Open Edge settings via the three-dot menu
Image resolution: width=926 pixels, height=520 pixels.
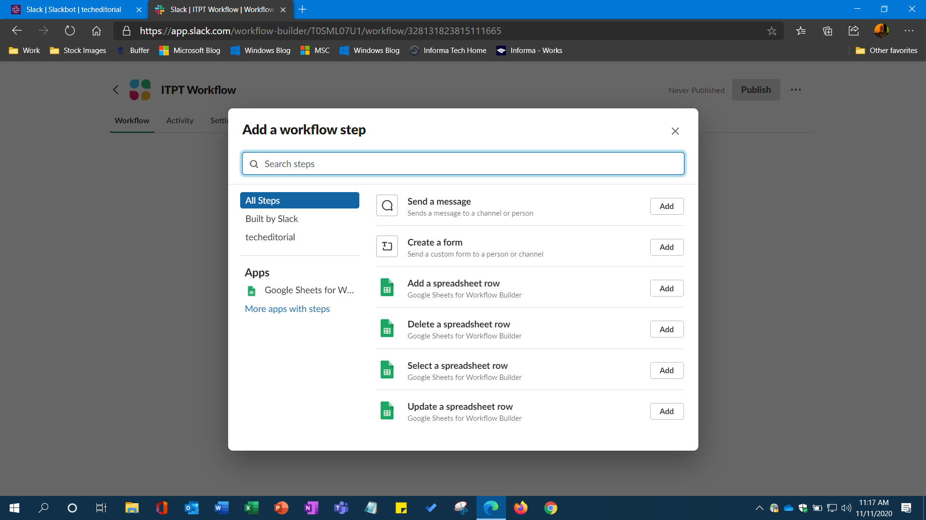tap(910, 31)
